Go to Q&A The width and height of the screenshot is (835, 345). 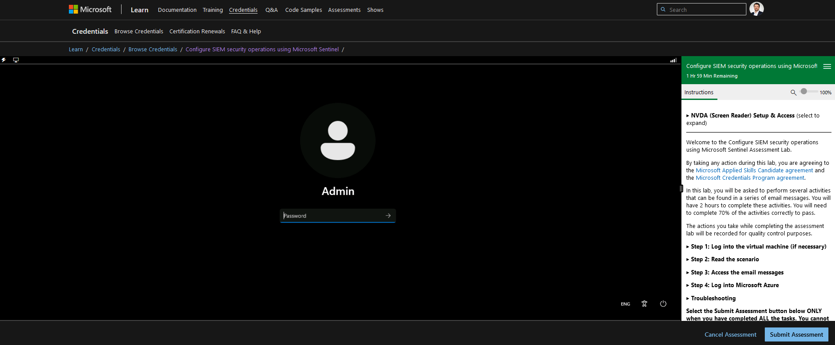click(272, 10)
